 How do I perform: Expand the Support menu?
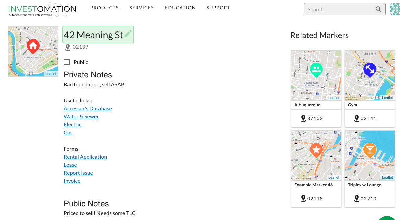point(218,8)
